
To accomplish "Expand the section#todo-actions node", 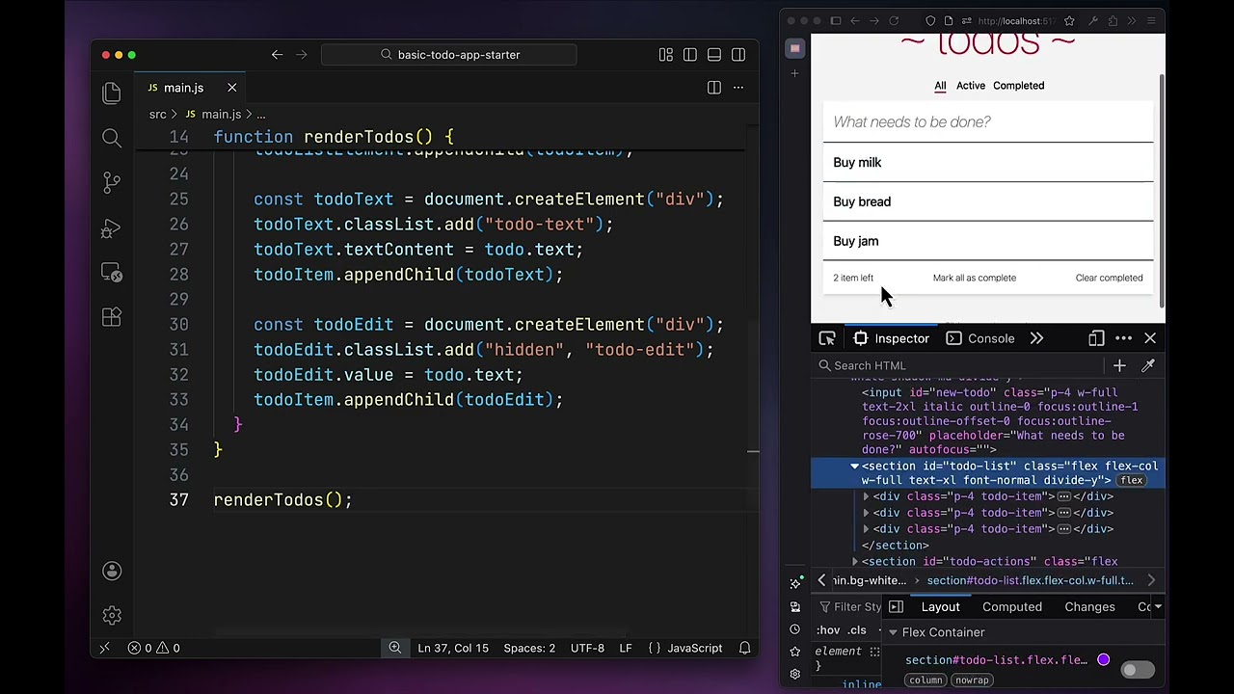I will pos(854,561).
